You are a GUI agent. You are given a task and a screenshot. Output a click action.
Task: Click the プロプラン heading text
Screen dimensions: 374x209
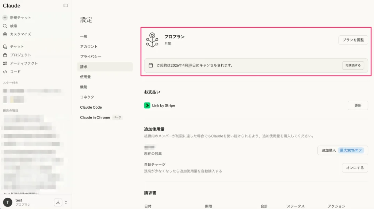174,37
